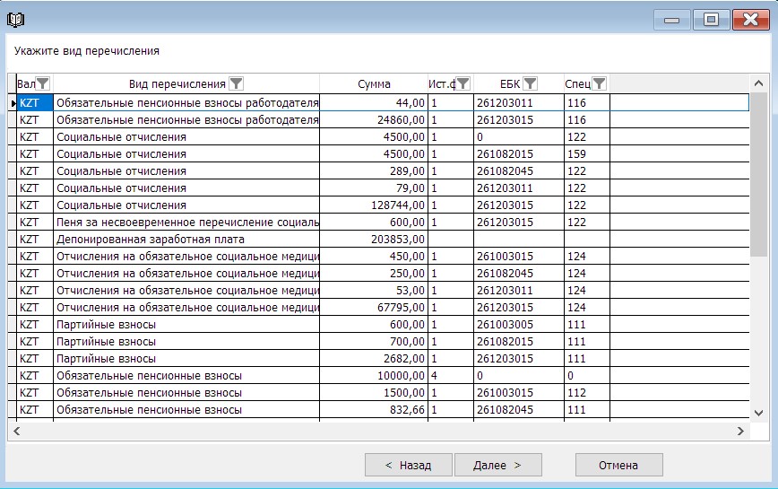
Task: Cancel with the Отмена button
Action: coord(618,465)
